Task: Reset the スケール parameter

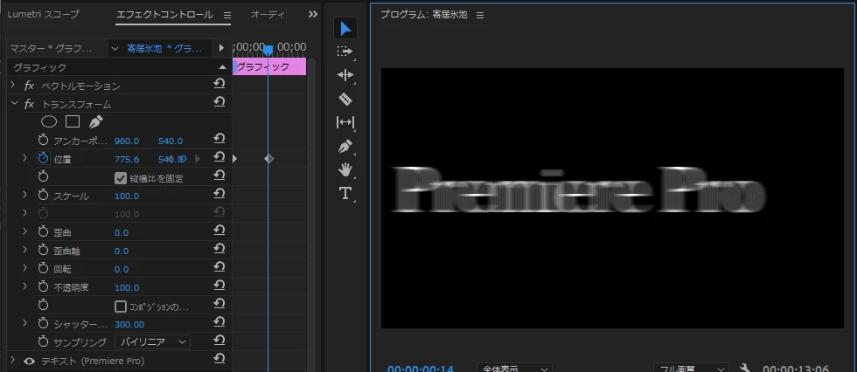Action: click(219, 194)
